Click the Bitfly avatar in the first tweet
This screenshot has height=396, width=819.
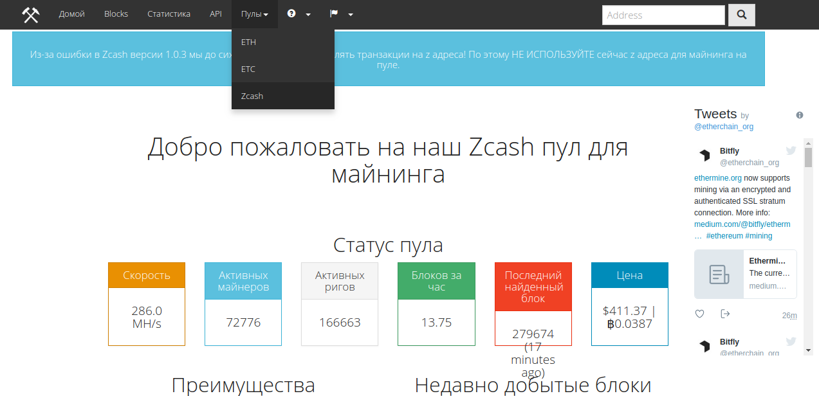[x=704, y=155]
